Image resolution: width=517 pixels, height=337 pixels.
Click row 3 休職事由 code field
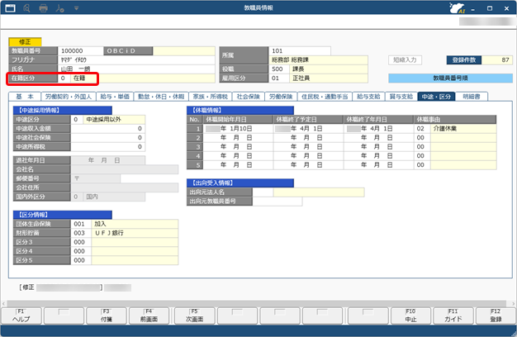tap(422, 147)
